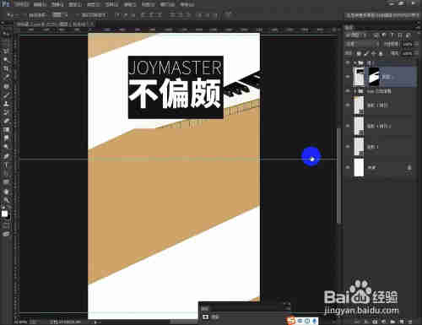Select the Pen tool
Viewport: 422px width, 325px height.
tap(6, 156)
